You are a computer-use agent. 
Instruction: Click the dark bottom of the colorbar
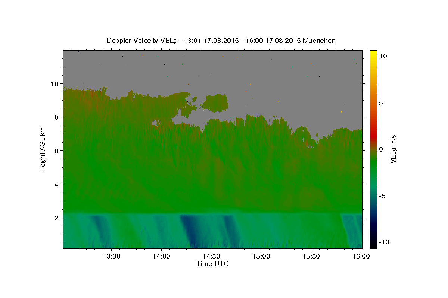(x=373, y=244)
